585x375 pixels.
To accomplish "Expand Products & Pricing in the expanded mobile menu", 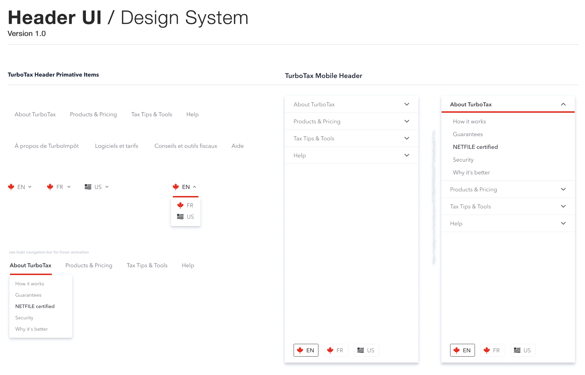I will coord(563,189).
